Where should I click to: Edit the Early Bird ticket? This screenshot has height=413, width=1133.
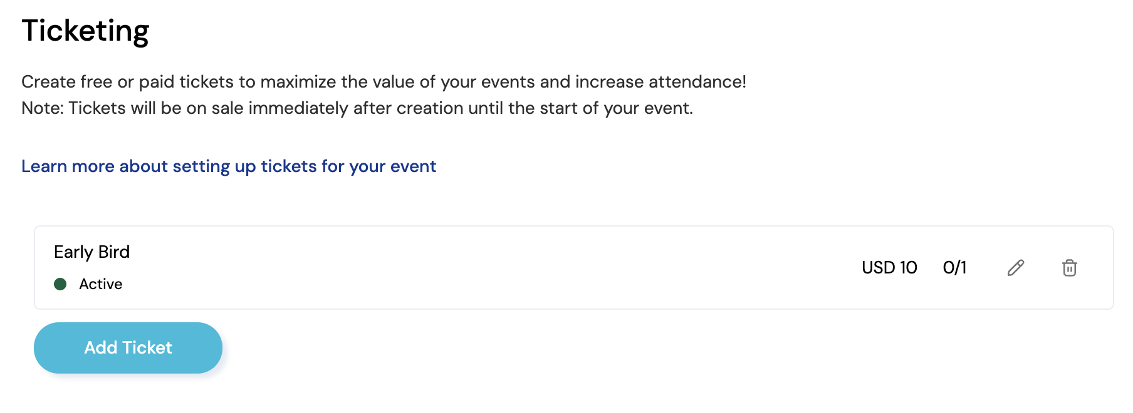tap(1016, 268)
